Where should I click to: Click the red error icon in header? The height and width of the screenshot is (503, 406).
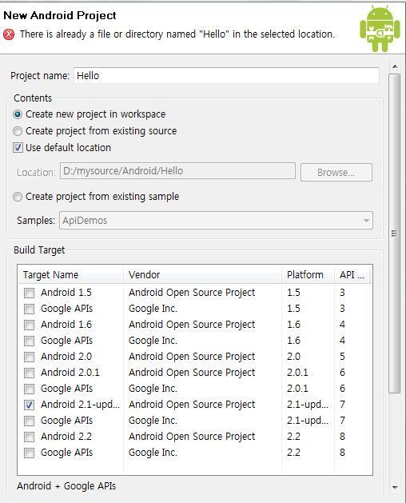pos(9,34)
